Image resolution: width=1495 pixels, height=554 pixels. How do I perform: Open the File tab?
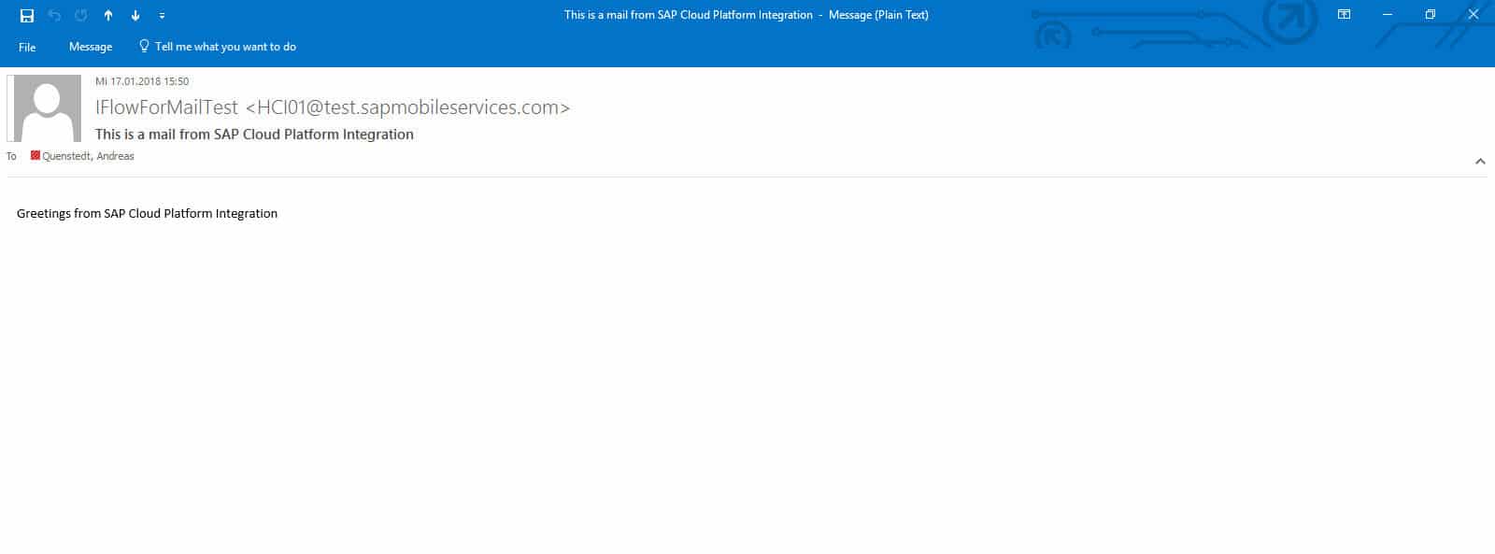pyautogui.click(x=27, y=47)
